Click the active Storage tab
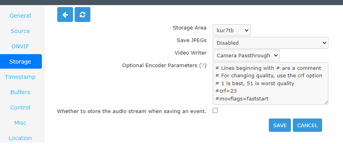Screen dimensions: 343x144 [21, 62]
